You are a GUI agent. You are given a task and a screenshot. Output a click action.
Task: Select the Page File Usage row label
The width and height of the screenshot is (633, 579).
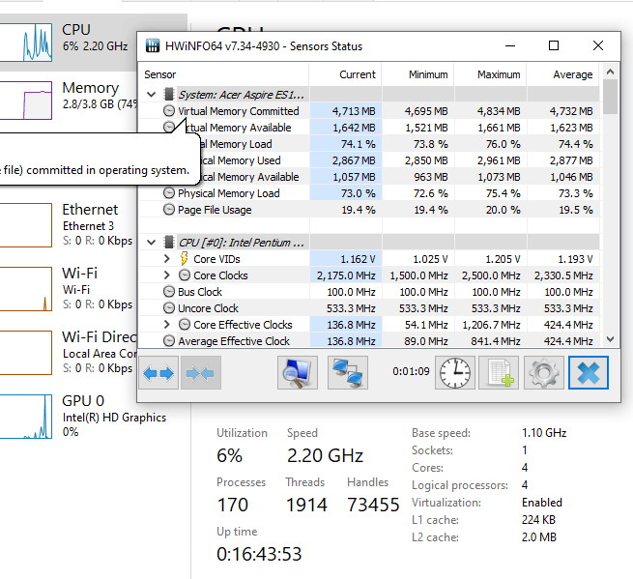click(215, 210)
